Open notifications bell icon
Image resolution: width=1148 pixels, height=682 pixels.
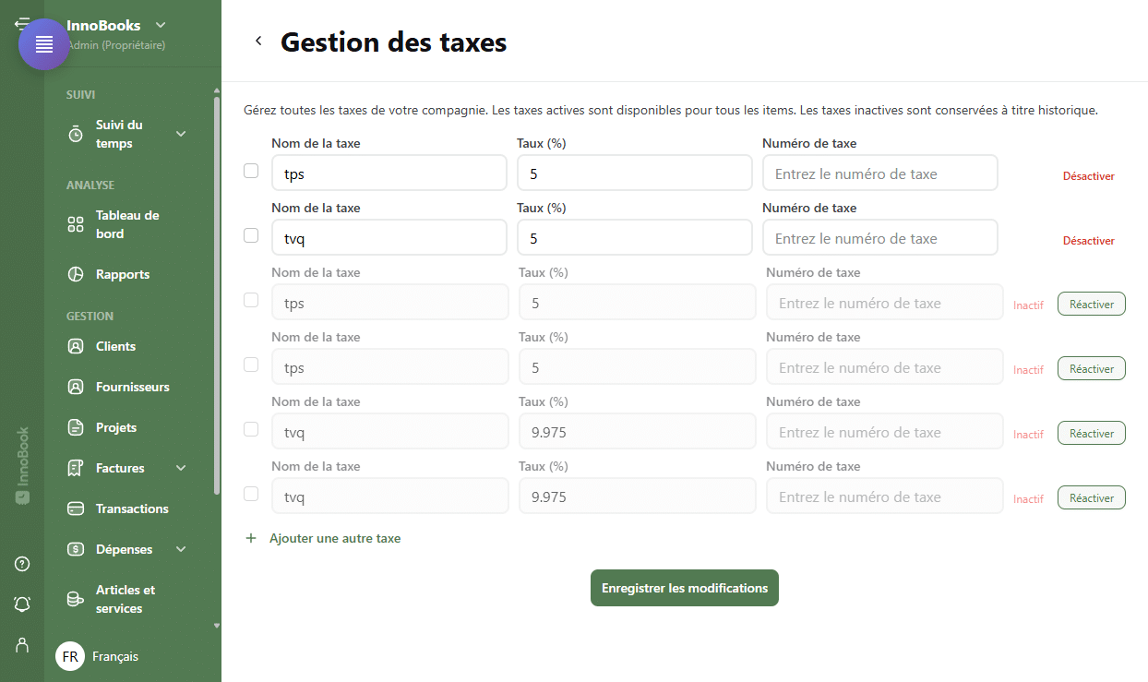pos(22,604)
